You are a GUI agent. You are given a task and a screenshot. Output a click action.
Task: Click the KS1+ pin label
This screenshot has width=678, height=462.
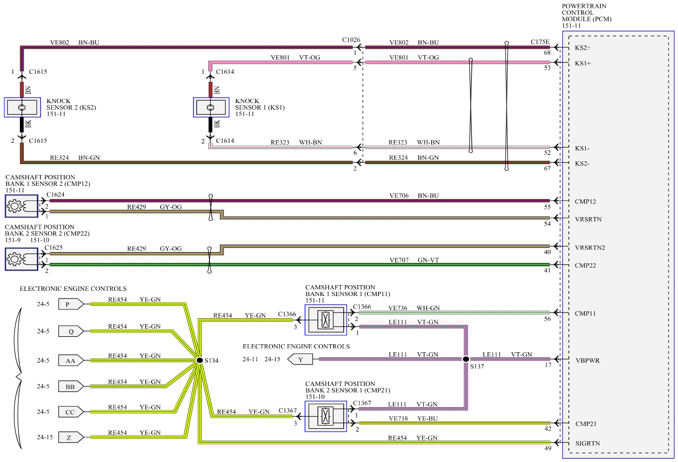tap(582, 63)
